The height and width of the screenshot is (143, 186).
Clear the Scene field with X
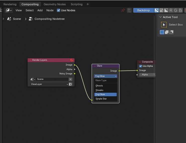(71, 79)
